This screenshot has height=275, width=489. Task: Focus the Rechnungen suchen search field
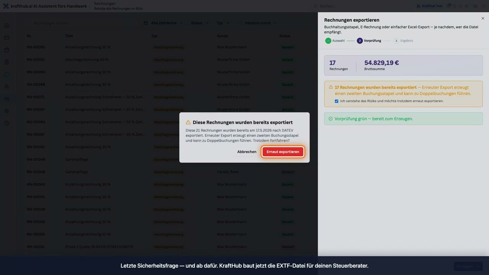click(82, 23)
